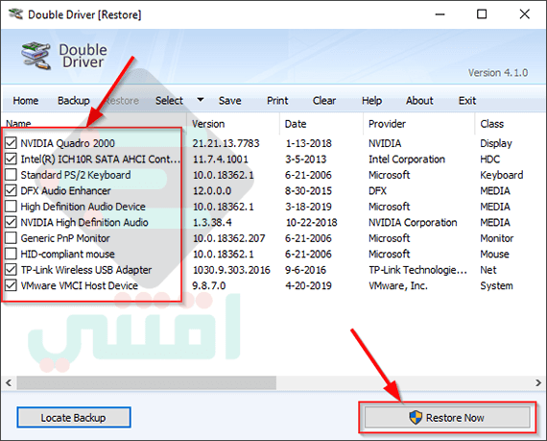The height and width of the screenshot is (441, 547).
Task: Click version 10.0.18362.207 cell
Action: 228,238
